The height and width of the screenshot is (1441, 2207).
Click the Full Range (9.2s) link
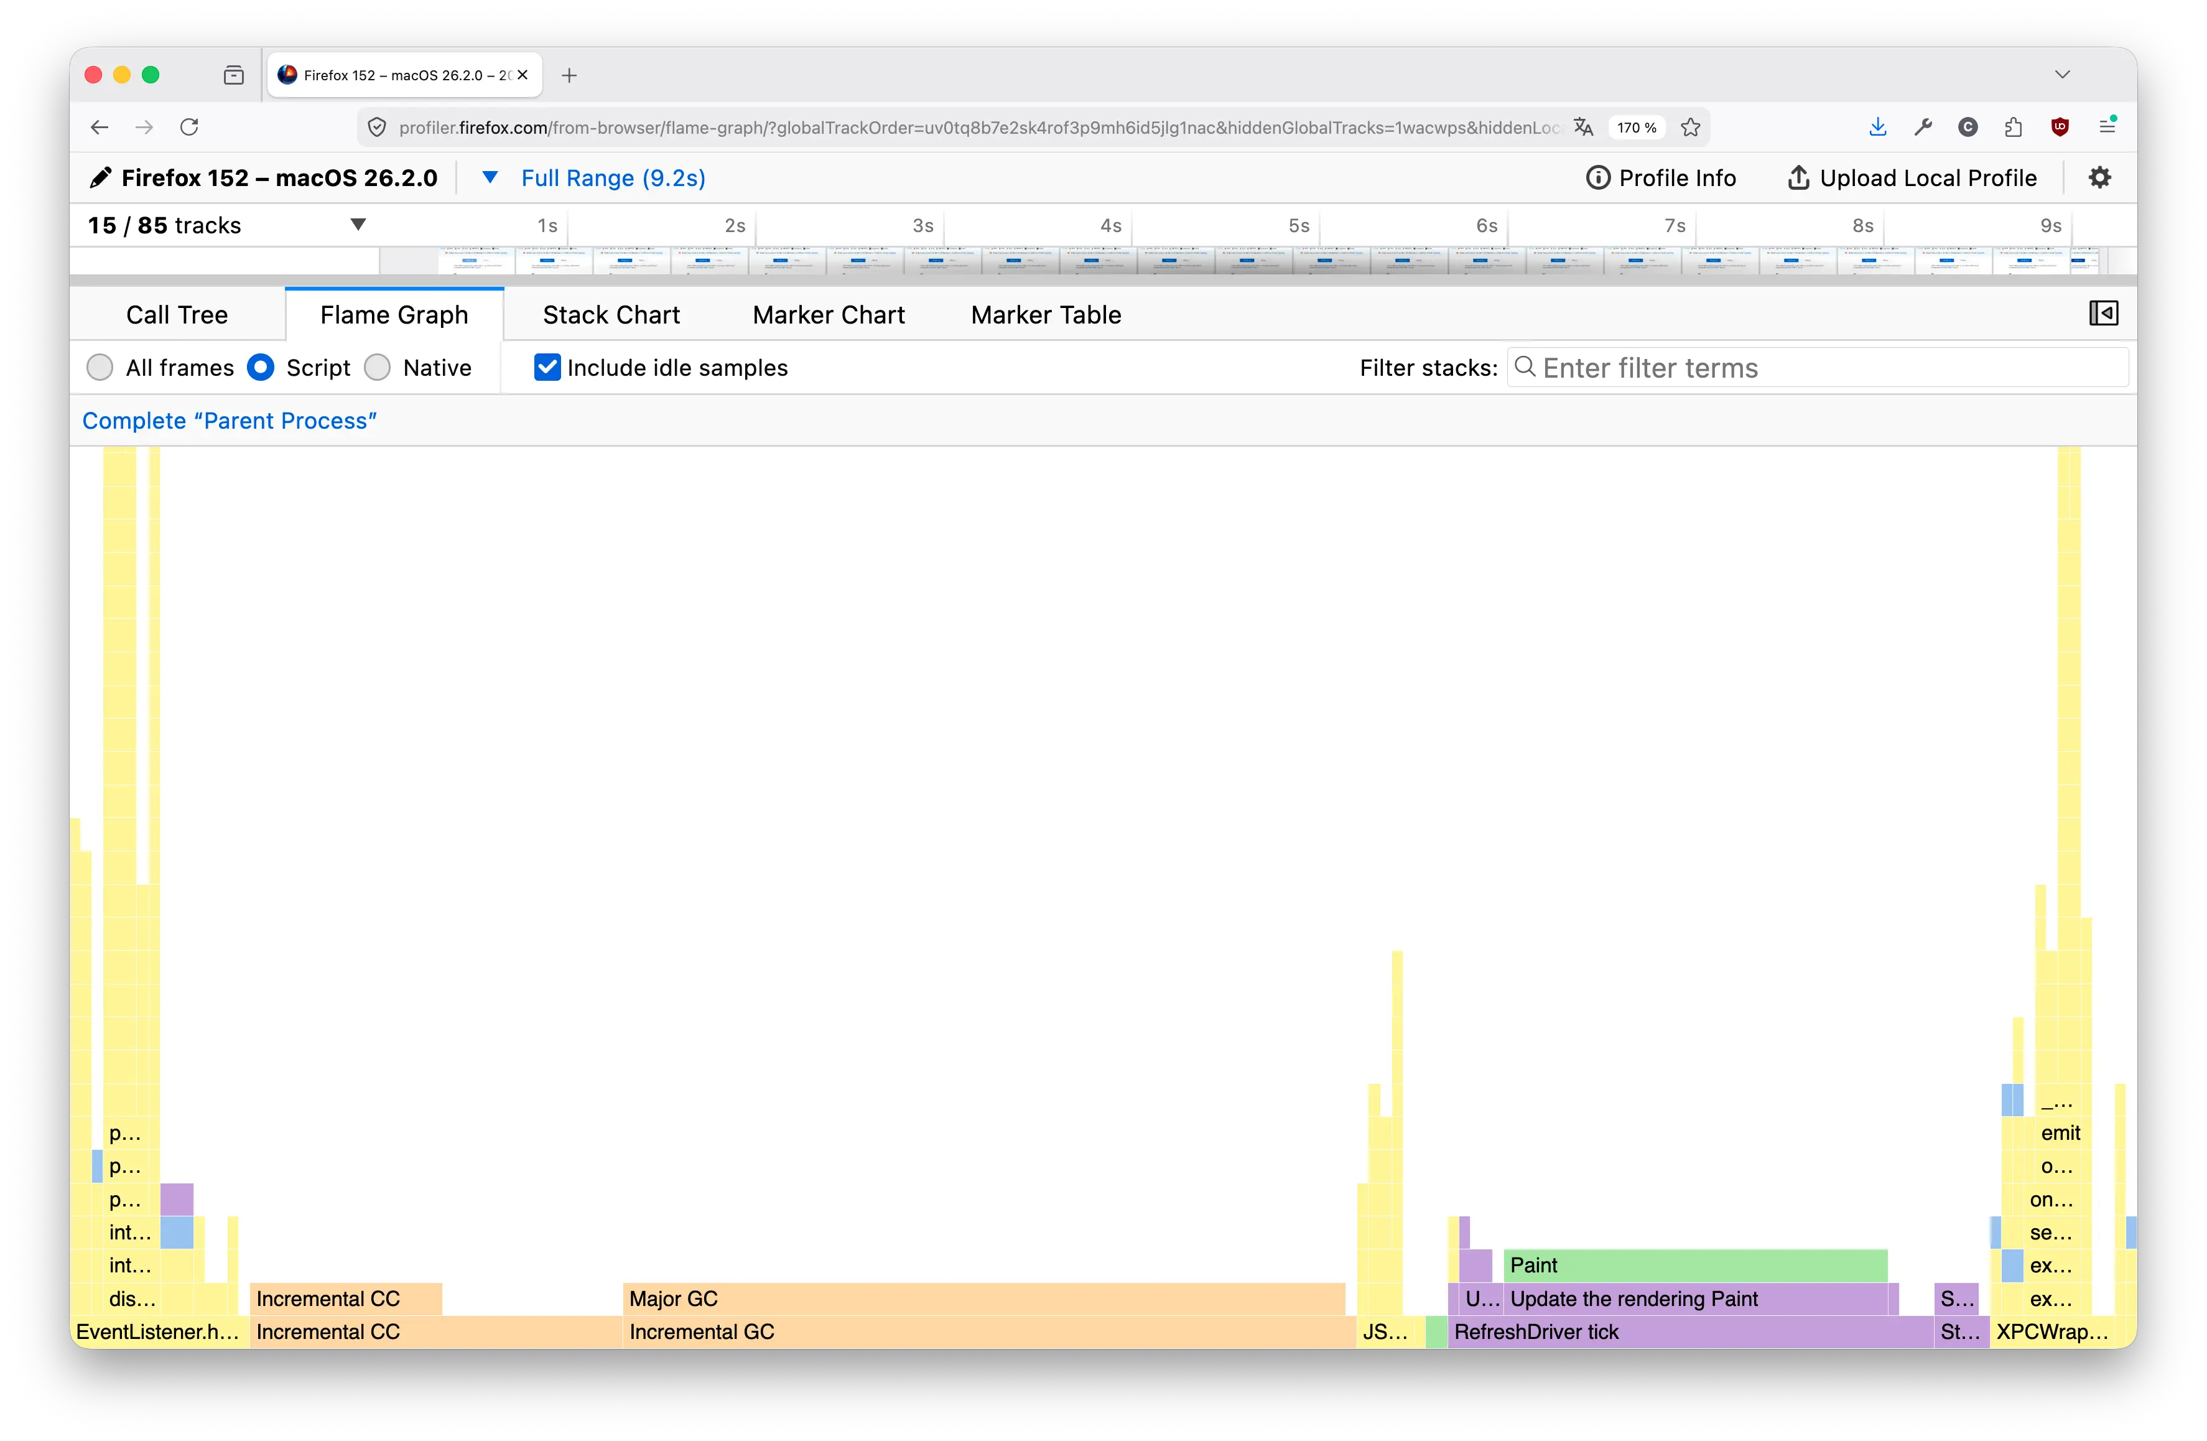click(x=613, y=178)
